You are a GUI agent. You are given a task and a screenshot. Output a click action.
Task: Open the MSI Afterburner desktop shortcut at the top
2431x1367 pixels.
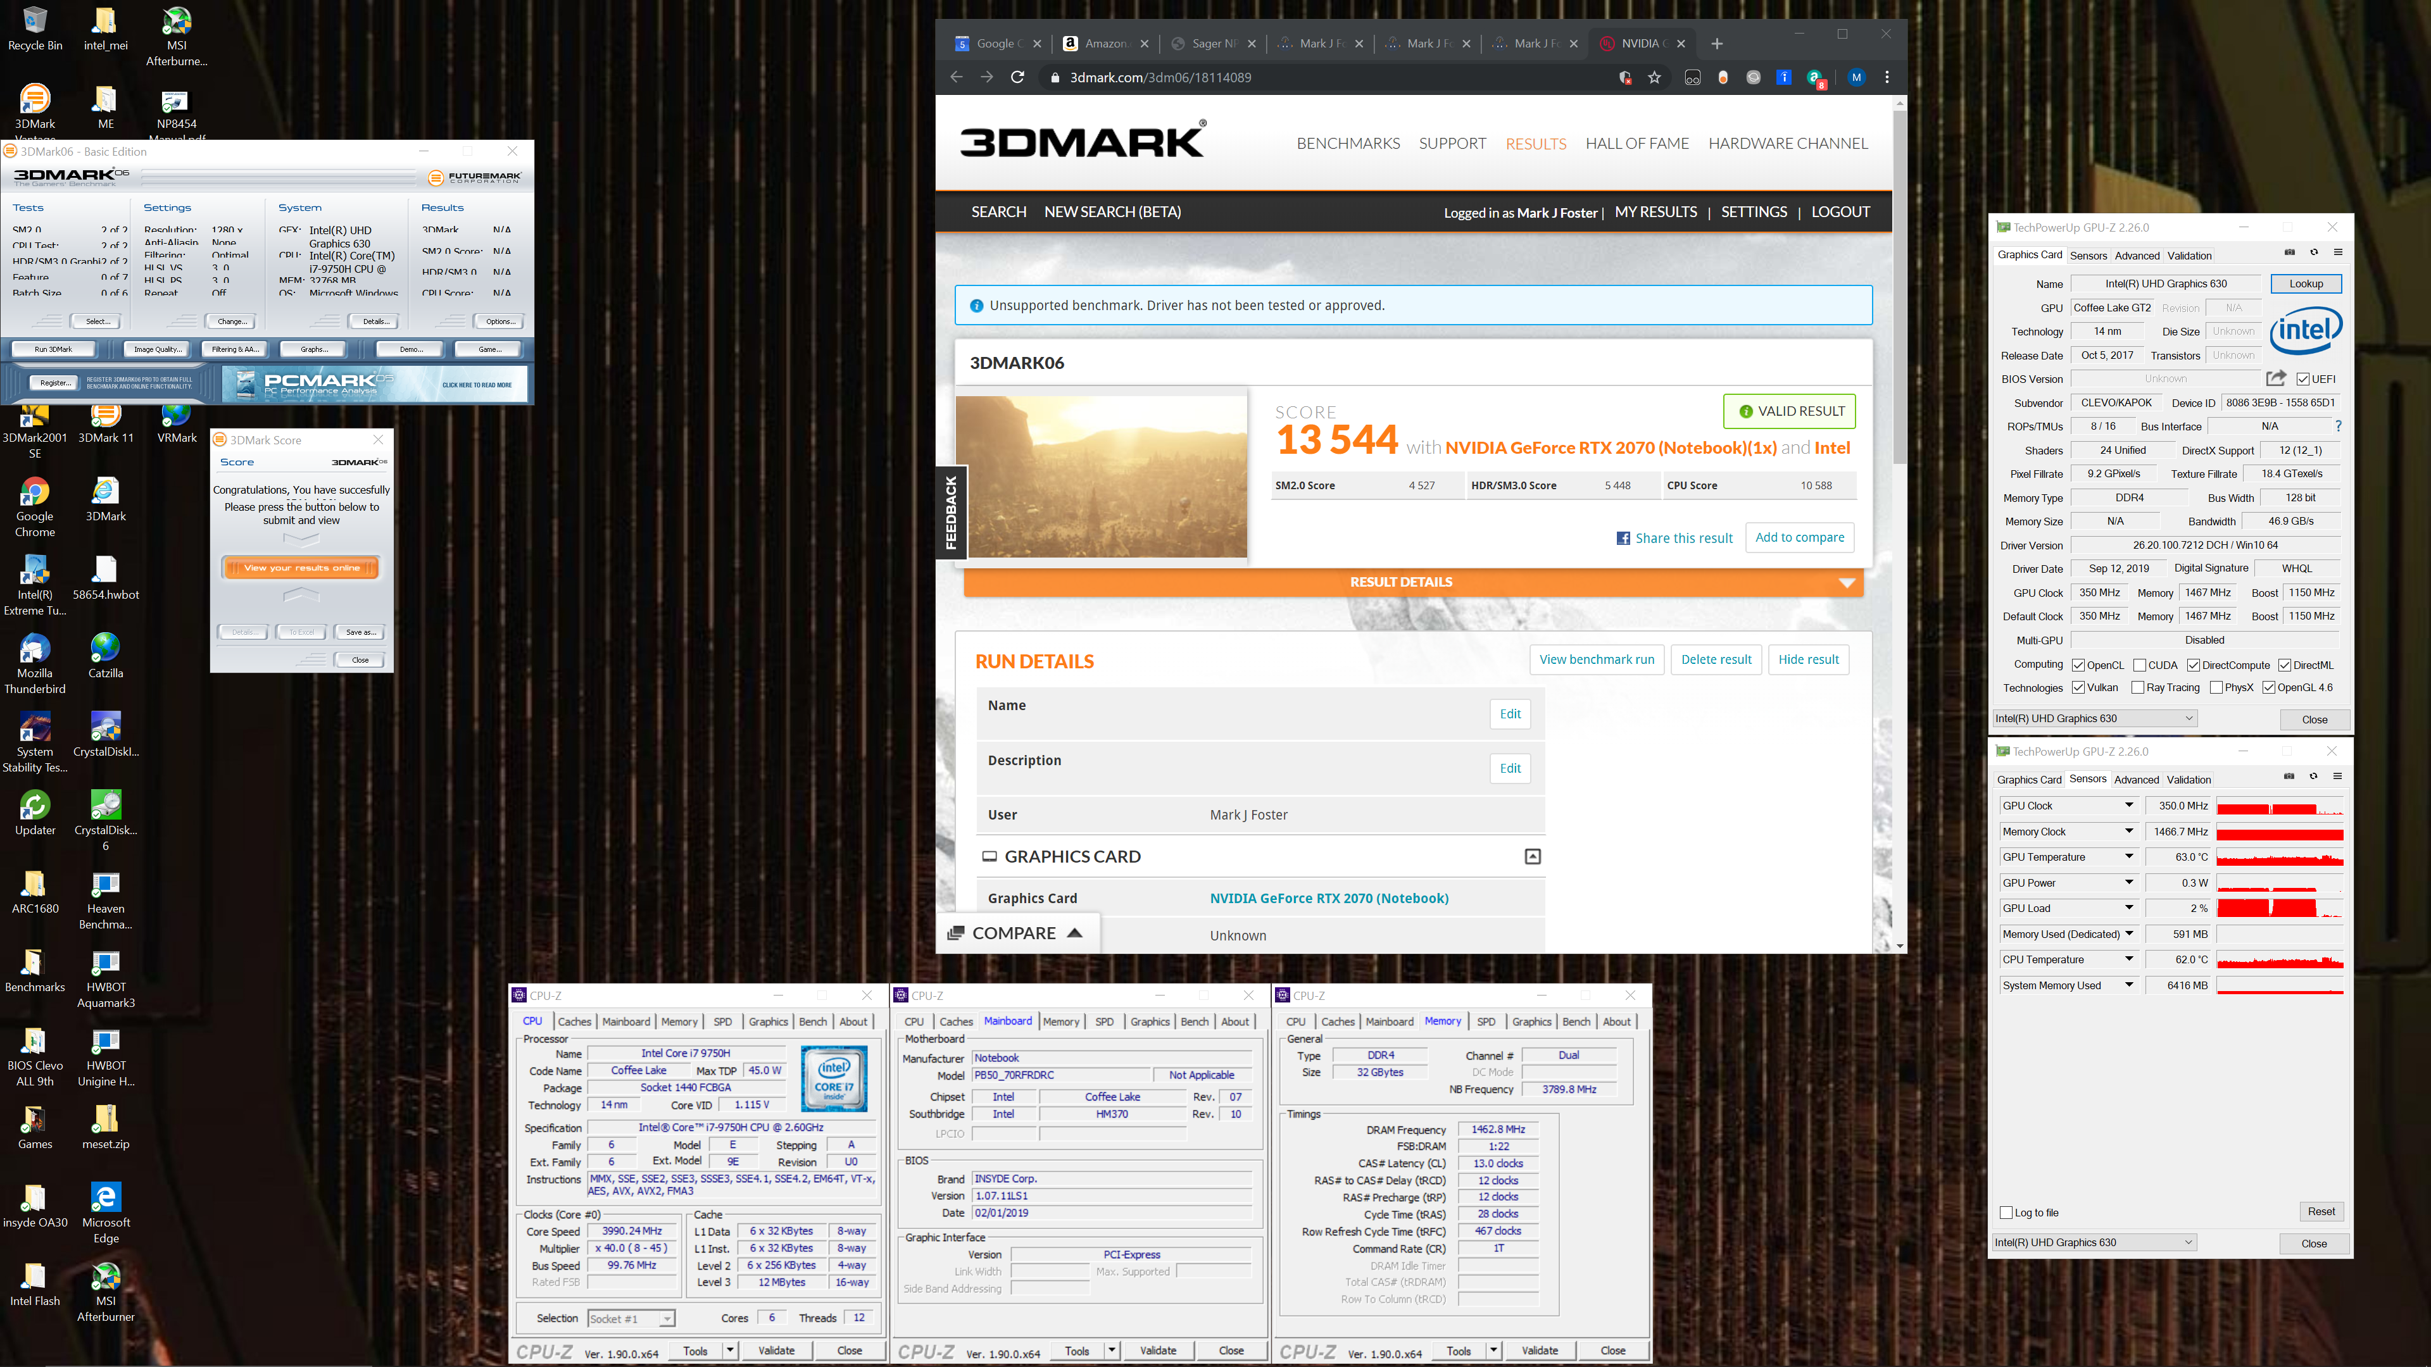177,36
